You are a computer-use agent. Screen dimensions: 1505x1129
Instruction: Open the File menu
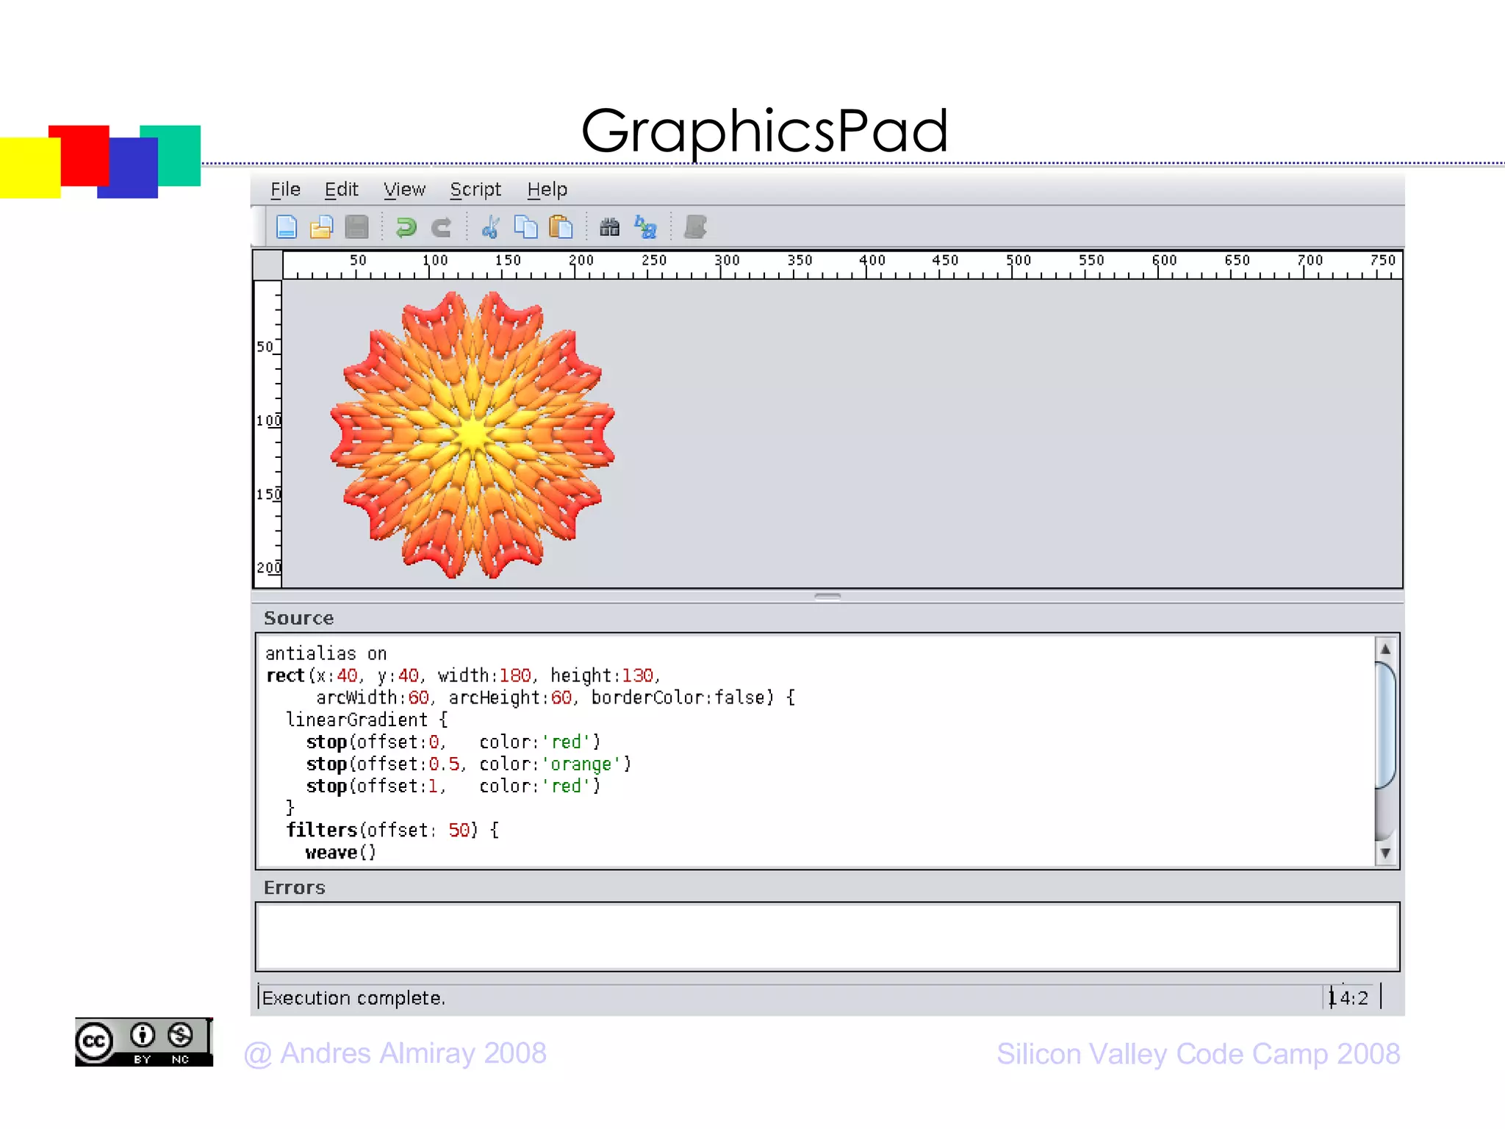(x=285, y=190)
